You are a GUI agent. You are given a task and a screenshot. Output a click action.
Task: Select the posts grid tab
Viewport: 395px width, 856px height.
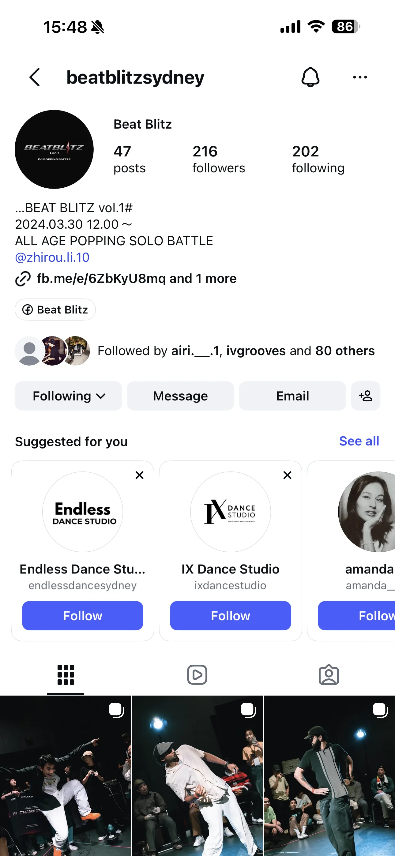(x=66, y=675)
